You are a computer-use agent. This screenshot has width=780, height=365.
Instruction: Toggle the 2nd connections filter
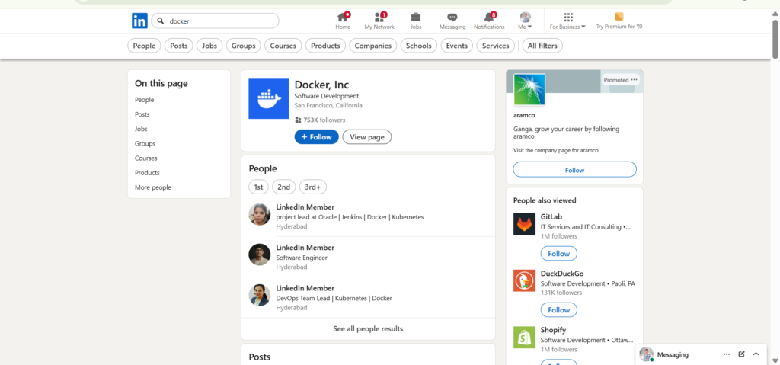point(283,187)
